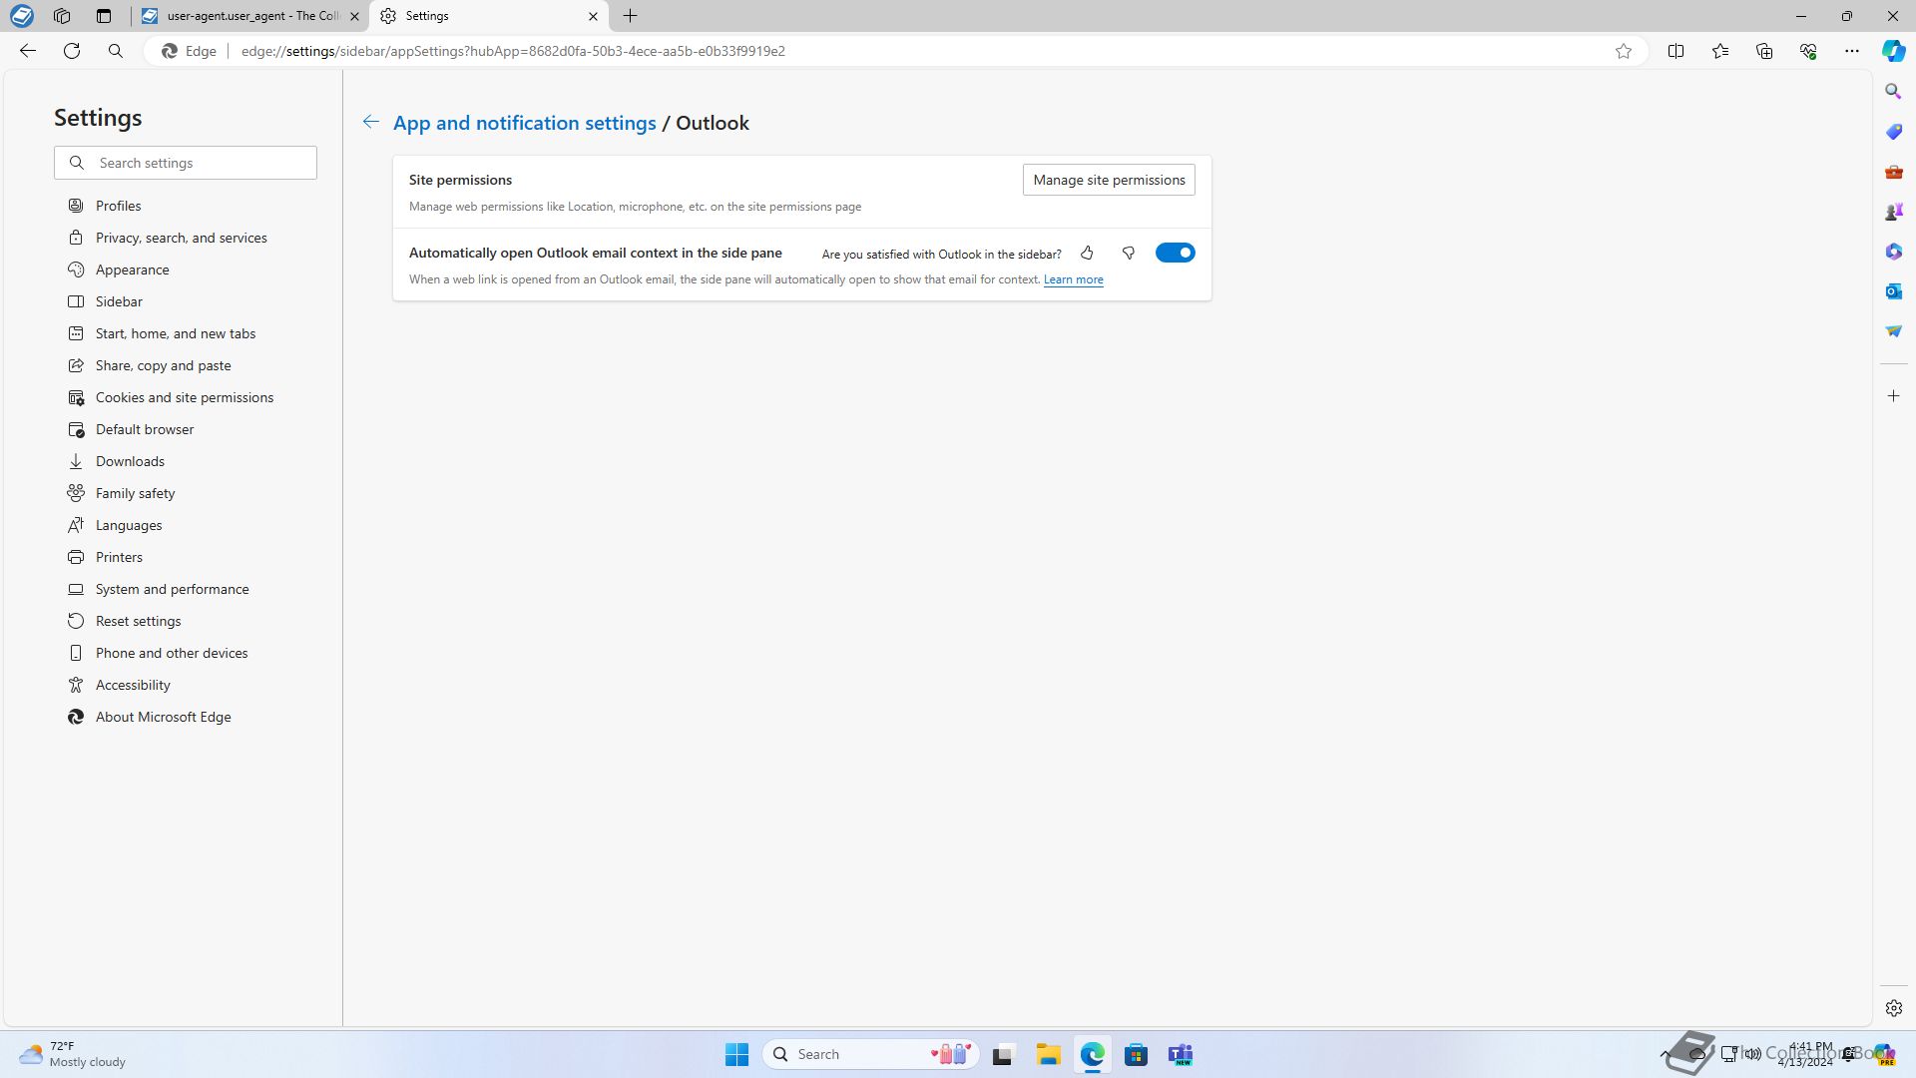Open sidebar Tools briefcase icon
Screen dimensions: 1916x1078
(1893, 172)
